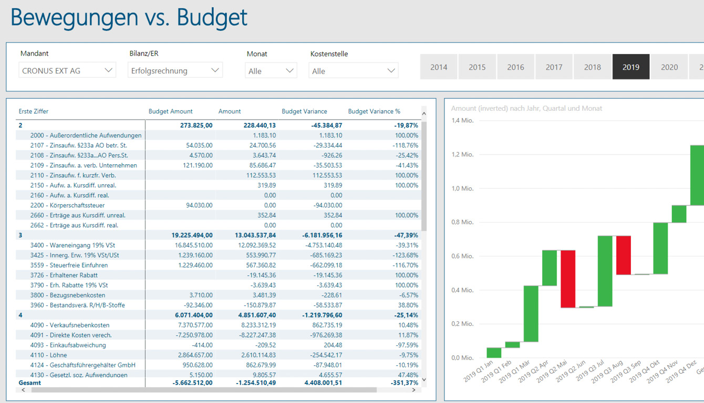Select row 2109 - Zinsaufw. a. verb. Unternehmen
704x403 pixels.
(x=219, y=165)
